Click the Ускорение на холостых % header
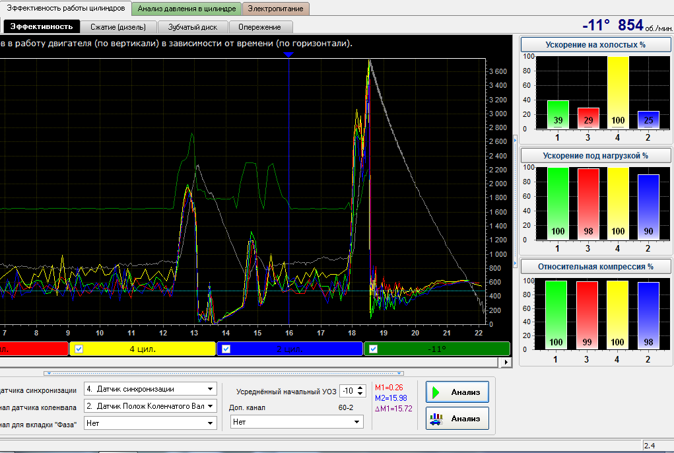674x453 pixels. 595,45
